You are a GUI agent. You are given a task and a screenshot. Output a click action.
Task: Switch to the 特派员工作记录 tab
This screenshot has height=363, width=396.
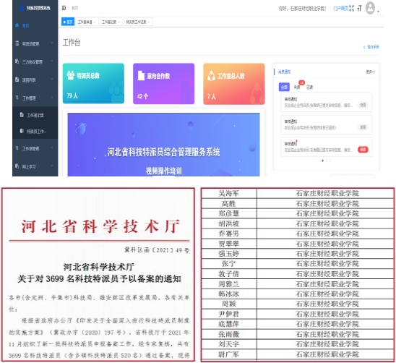point(138,22)
